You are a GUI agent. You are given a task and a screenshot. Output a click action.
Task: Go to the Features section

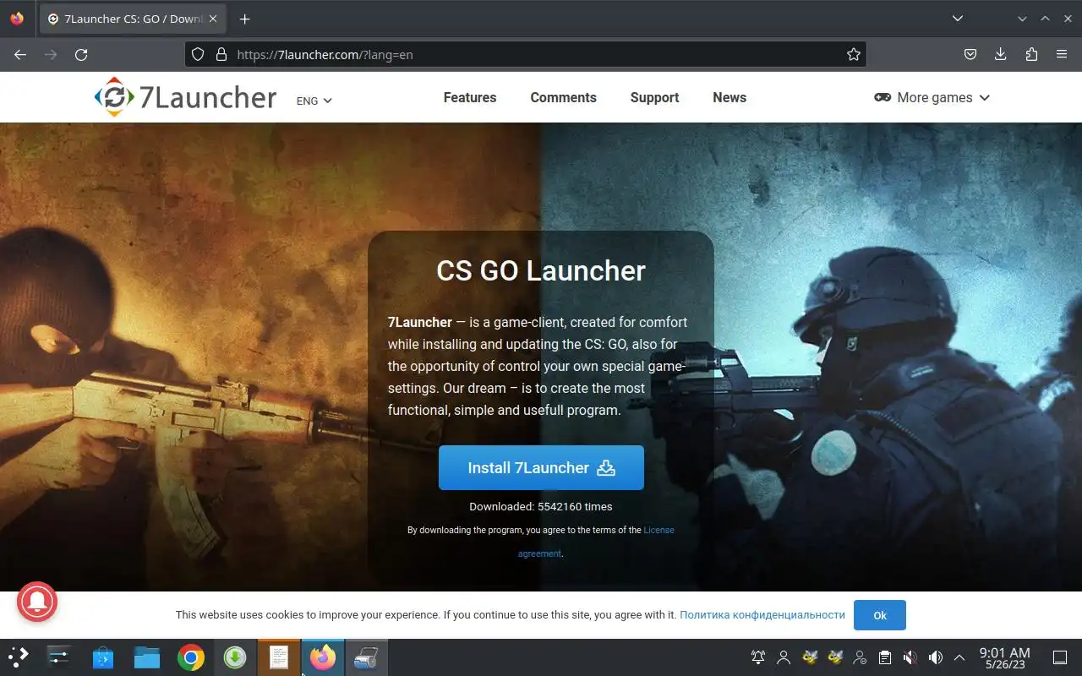tap(470, 97)
